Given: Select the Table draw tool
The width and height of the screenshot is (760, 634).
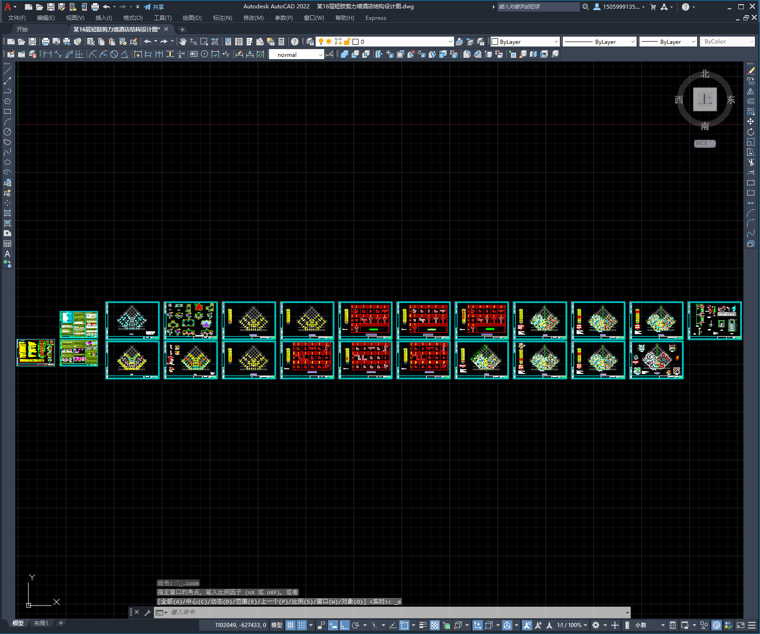Looking at the screenshot, I should (7, 244).
